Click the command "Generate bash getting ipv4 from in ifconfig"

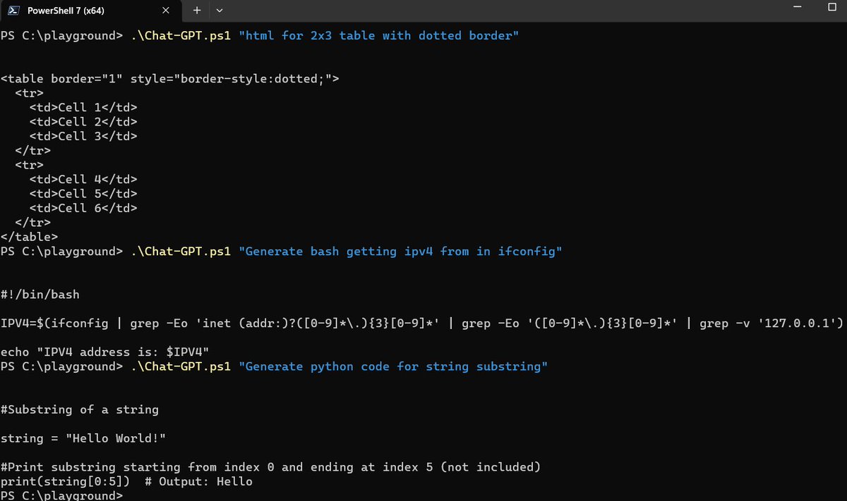347,252
